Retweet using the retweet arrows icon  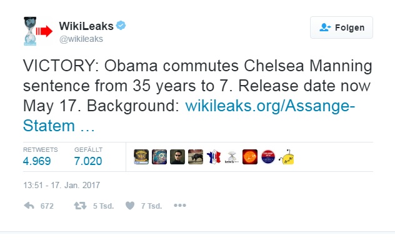80,206
